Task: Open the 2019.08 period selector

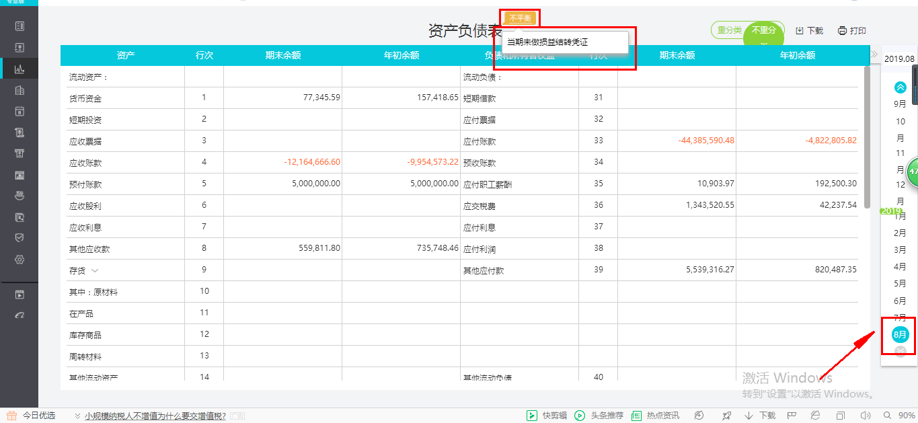Action: [899, 59]
